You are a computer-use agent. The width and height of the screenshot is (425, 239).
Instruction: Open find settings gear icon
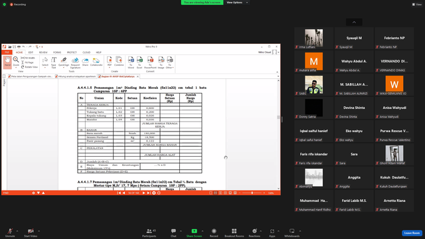(34, 193)
